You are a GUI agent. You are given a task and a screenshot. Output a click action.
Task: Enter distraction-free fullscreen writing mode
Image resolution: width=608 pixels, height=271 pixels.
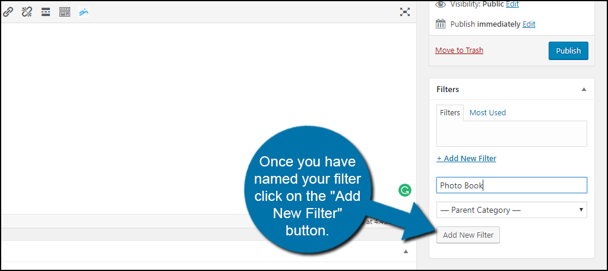coord(404,12)
